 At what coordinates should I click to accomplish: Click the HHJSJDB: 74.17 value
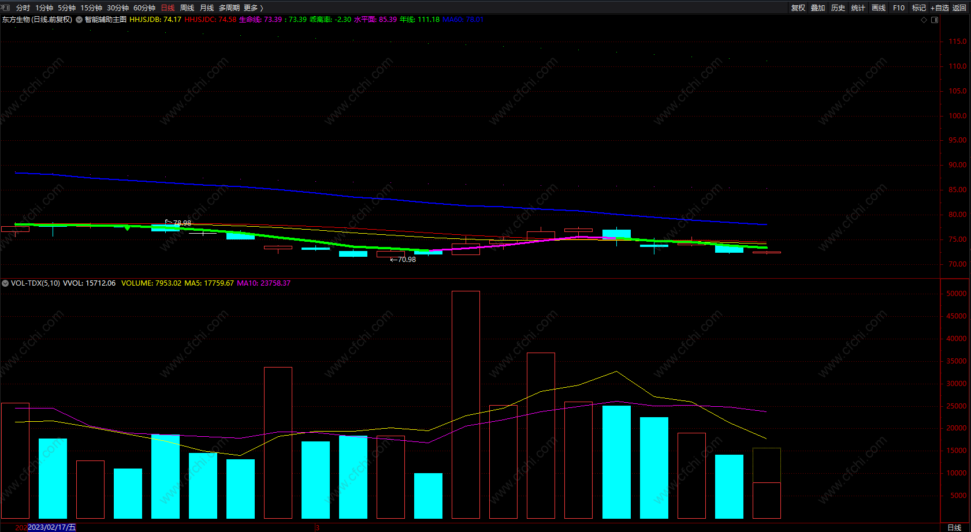155,20
